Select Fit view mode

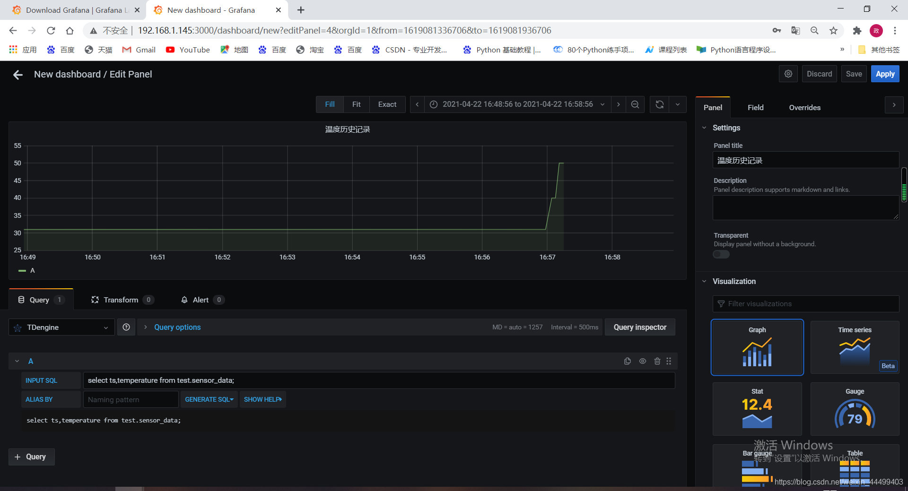point(356,104)
